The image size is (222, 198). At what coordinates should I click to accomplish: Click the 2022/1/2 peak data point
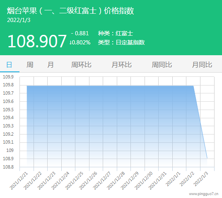(x=193, y=86)
